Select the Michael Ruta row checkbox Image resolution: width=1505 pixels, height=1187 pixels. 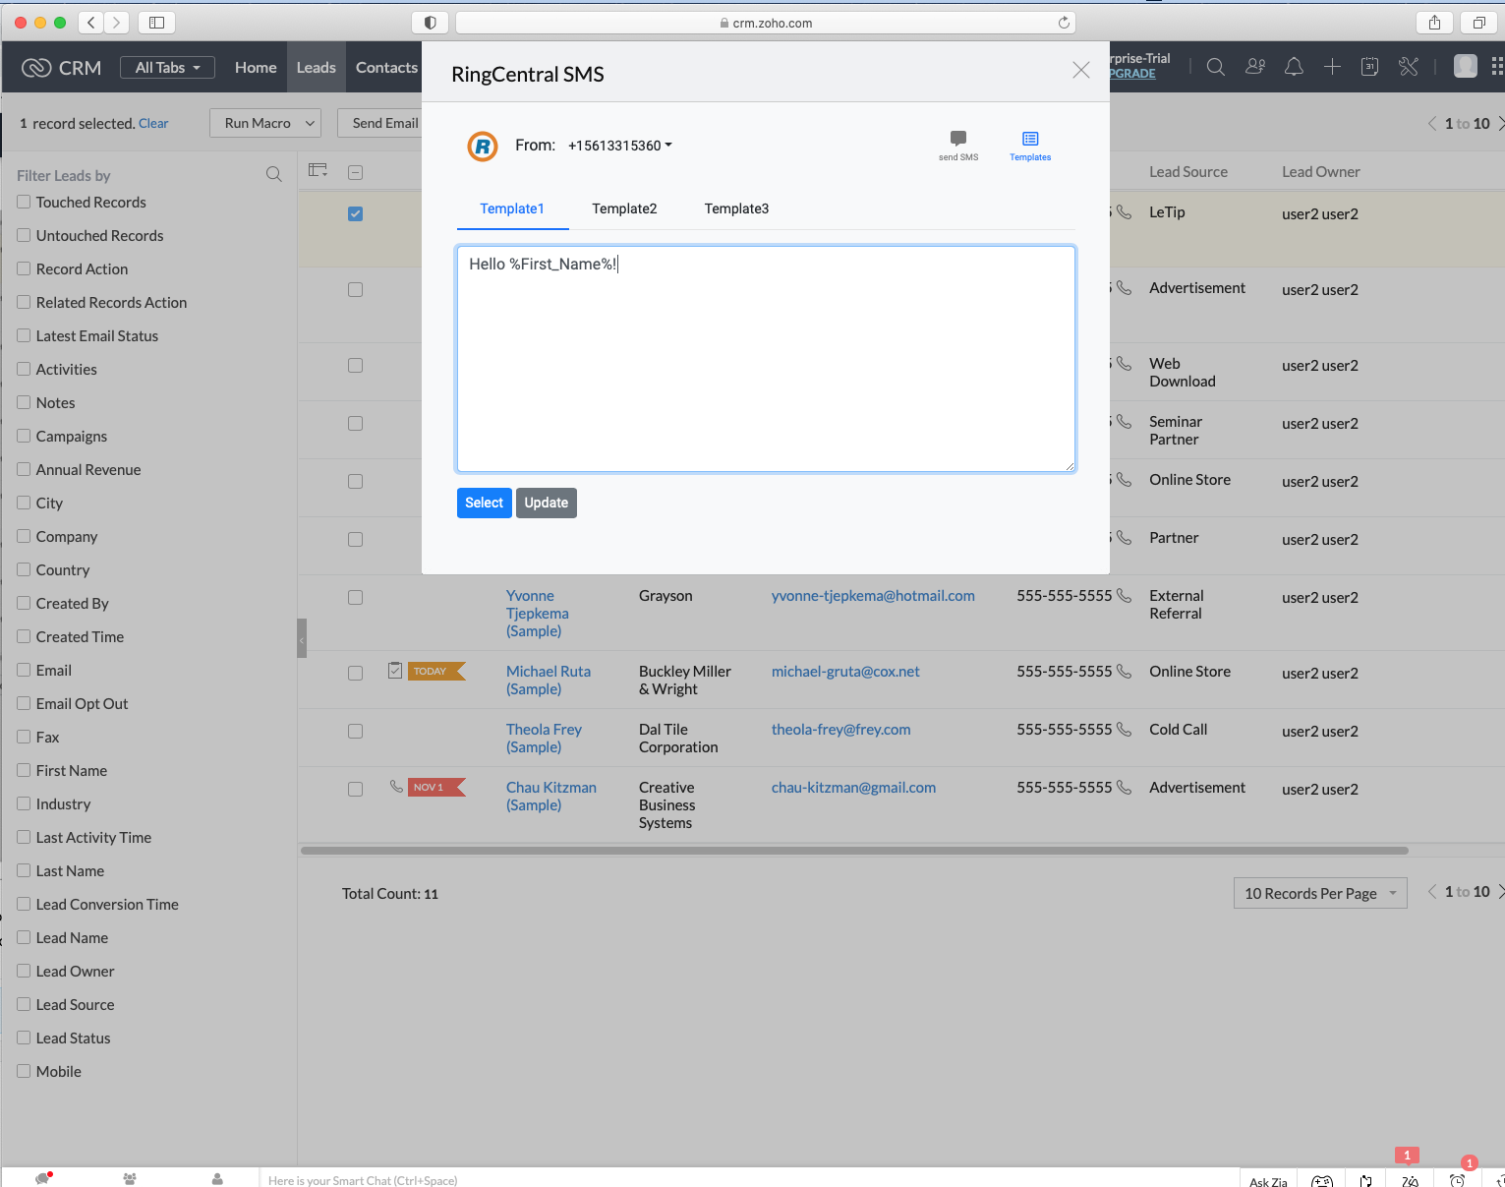(356, 673)
